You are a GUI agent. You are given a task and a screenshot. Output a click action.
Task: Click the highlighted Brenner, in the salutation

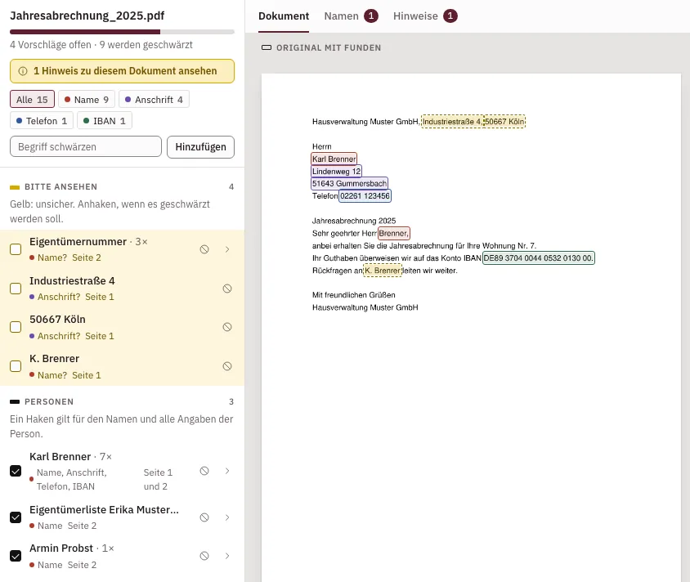[x=394, y=233]
